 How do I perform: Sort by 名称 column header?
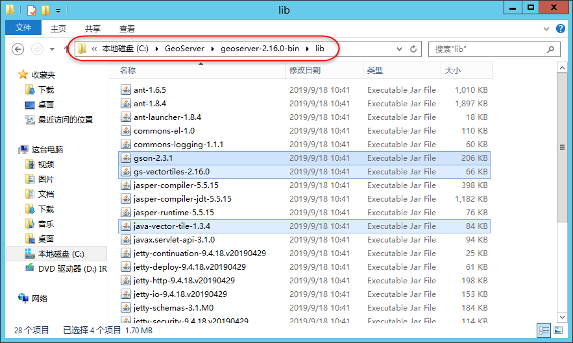197,71
